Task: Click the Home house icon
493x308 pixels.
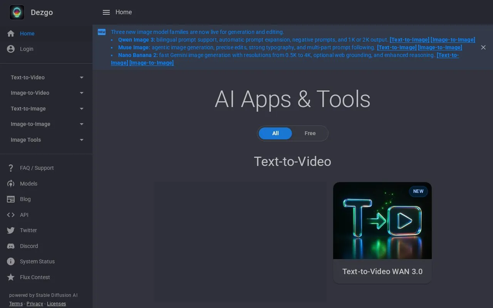Action: click(x=11, y=33)
